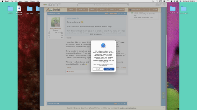Screen dimensions: 197x110
Task: Expand the sidebar tab group dropdown arrow
Action: [53, 5]
